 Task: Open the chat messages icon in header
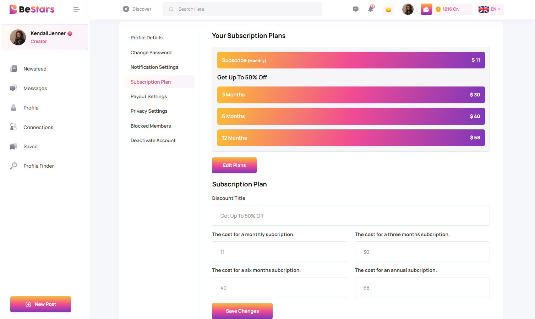[x=355, y=9]
